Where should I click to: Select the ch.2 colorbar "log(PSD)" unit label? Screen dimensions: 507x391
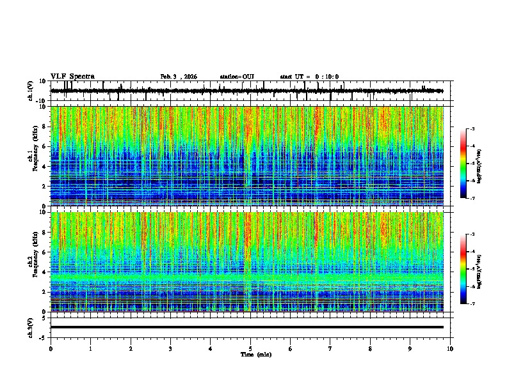(x=479, y=272)
